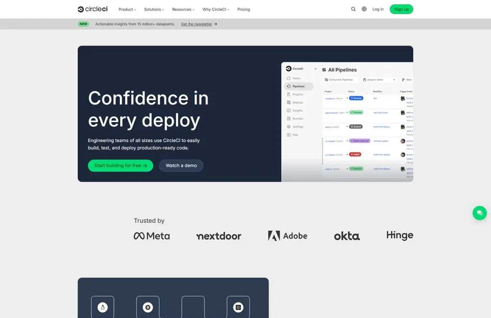Click the All Pipelines grid icon
The height and width of the screenshot is (318, 491).
[x=324, y=70]
